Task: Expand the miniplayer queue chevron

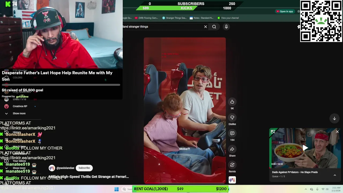Action: click(x=335, y=175)
